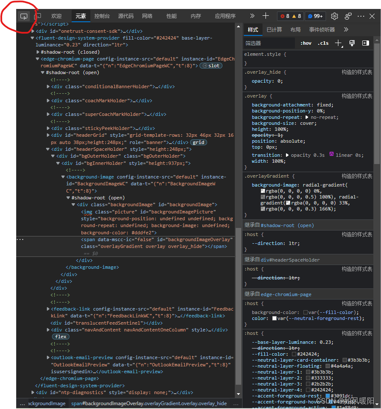
Task: Switch to the 欢迎 tab
Action: pos(56,16)
